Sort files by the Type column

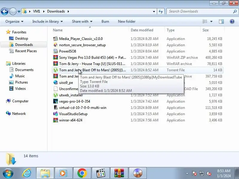(x=183, y=30)
